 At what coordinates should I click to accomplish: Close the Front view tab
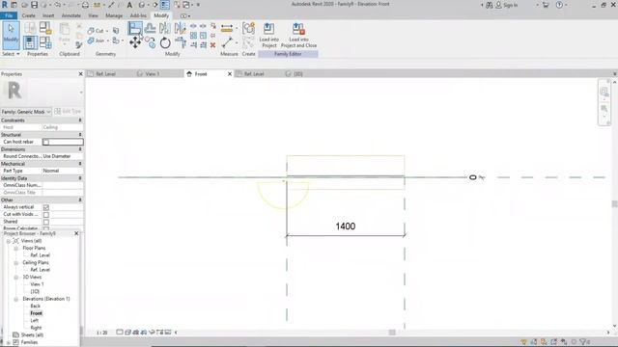[230, 74]
